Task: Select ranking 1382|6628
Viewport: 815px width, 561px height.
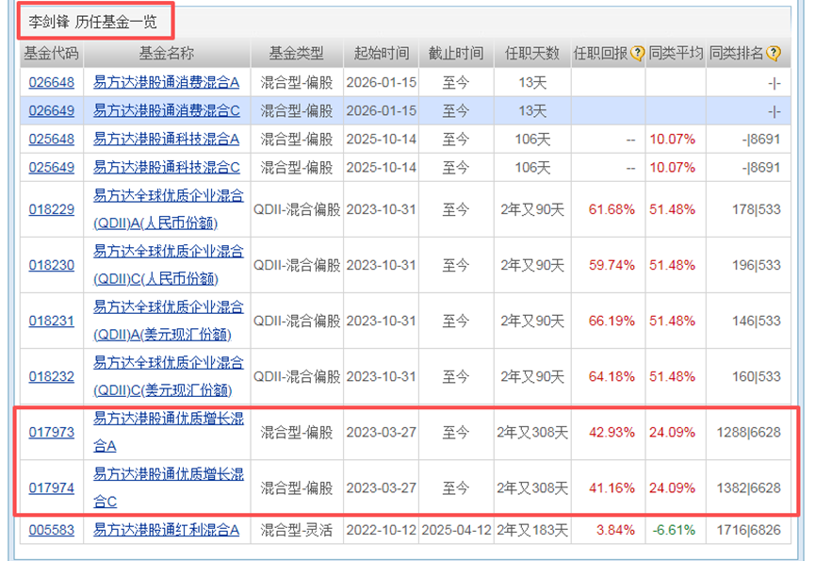Action: 748,488
